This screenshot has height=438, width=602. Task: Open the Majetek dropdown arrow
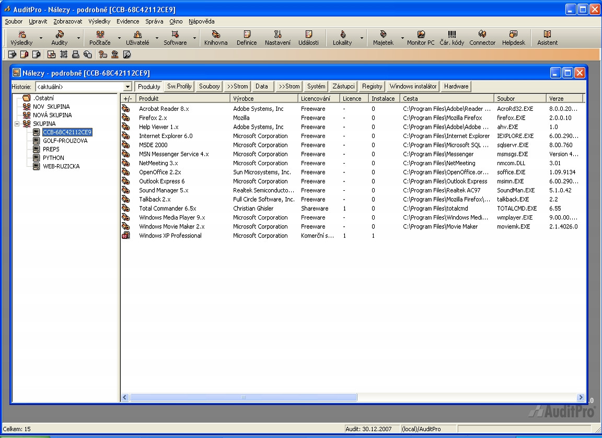point(403,38)
